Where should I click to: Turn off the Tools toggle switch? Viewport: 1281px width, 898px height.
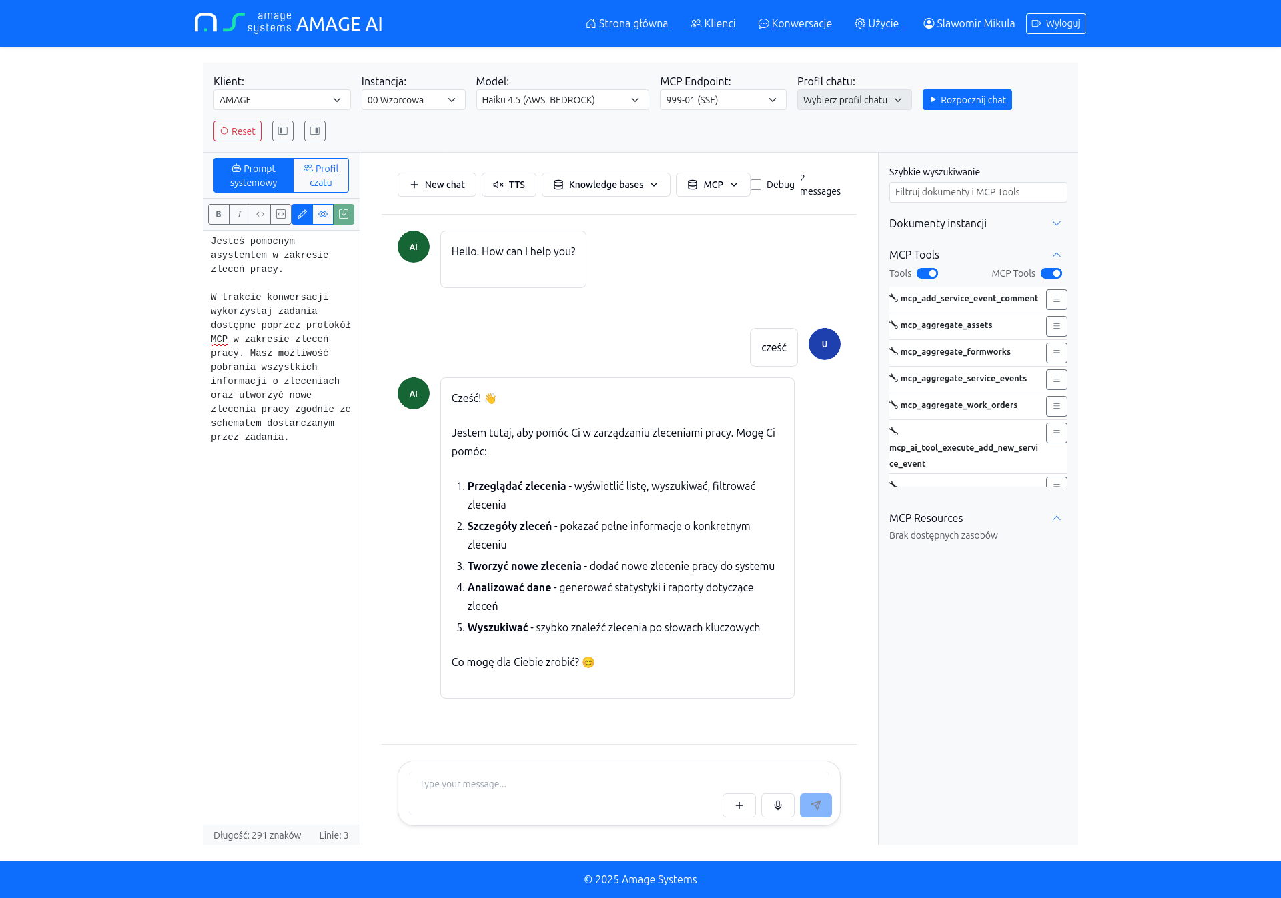pos(927,273)
